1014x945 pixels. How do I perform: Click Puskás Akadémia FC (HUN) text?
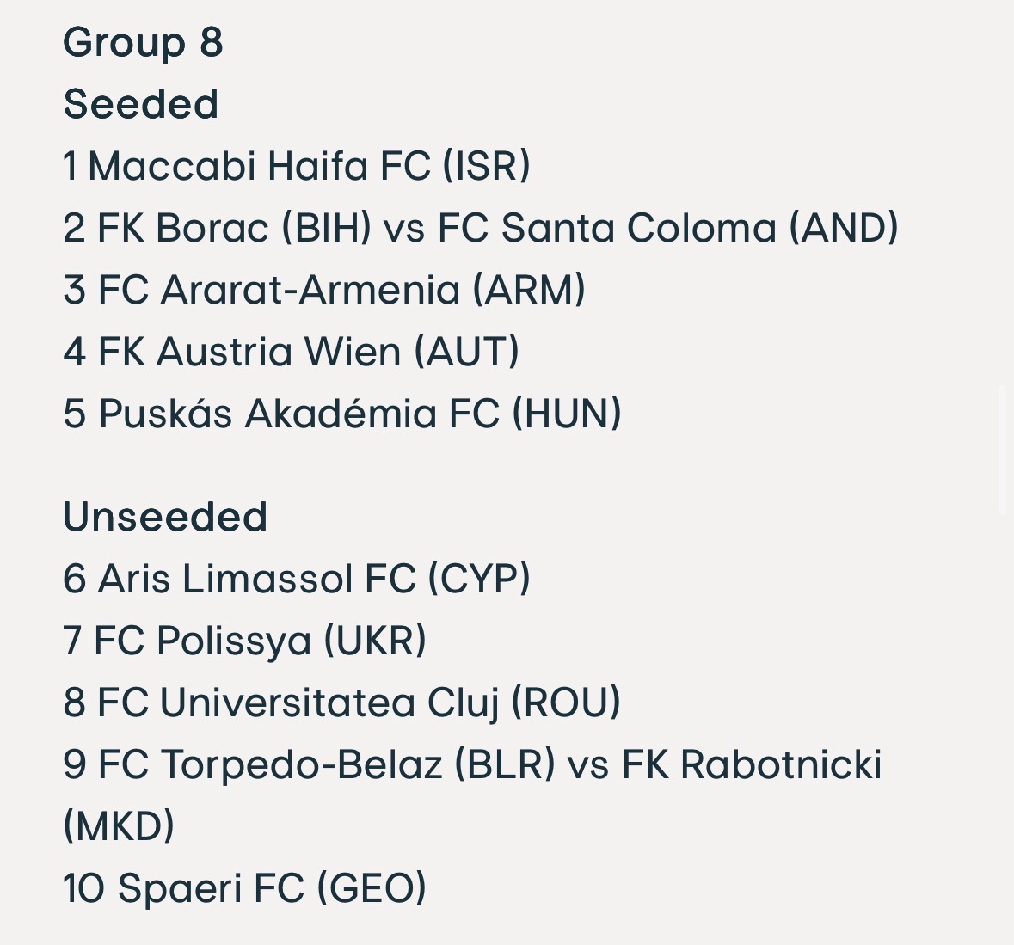[342, 413]
